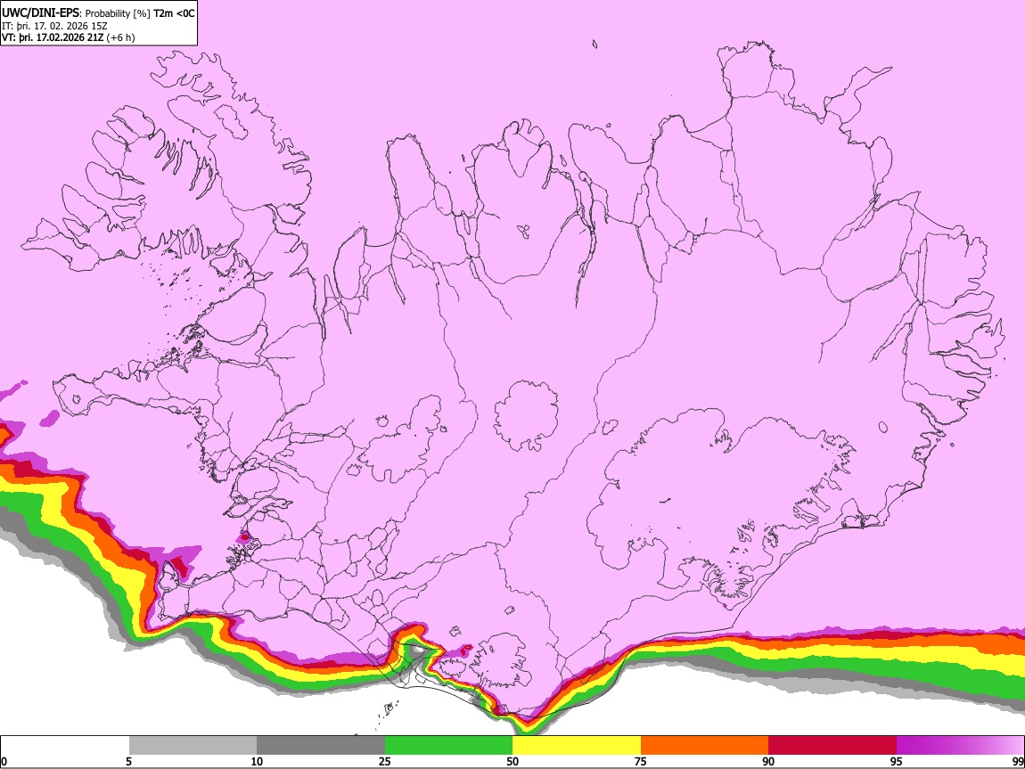The height and width of the screenshot is (769, 1025).
Task: Click the 'IT: þri. 17. 02. 2026 15Z' line
Action: coord(54,26)
